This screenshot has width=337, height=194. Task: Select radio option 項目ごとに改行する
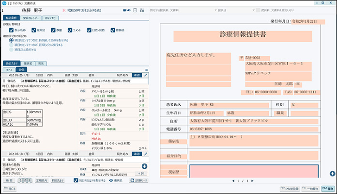click(11, 49)
